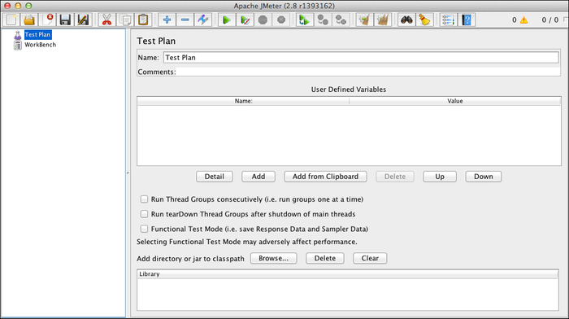The height and width of the screenshot is (319, 569).
Task: Click the Copy icon in the toolbar
Action: click(x=125, y=20)
